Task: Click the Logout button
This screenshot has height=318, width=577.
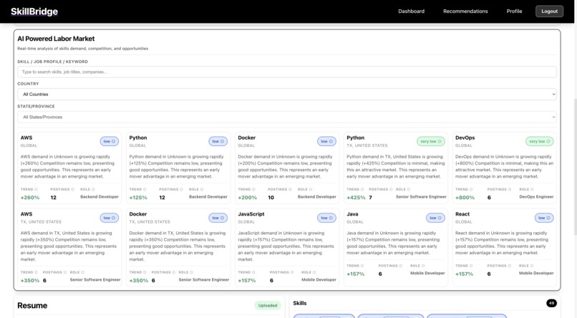Action: 549,11
